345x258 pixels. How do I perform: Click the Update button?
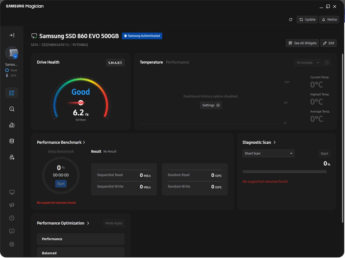point(307,19)
